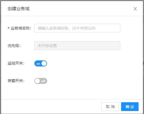144x114 pixels.
Task: Click the white knob of 监控开关 switch
Action: 44,63
